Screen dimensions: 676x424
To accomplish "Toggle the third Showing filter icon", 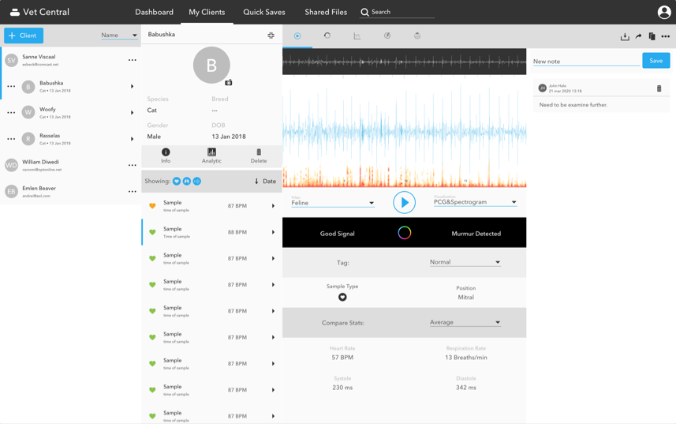I will click(x=197, y=182).
